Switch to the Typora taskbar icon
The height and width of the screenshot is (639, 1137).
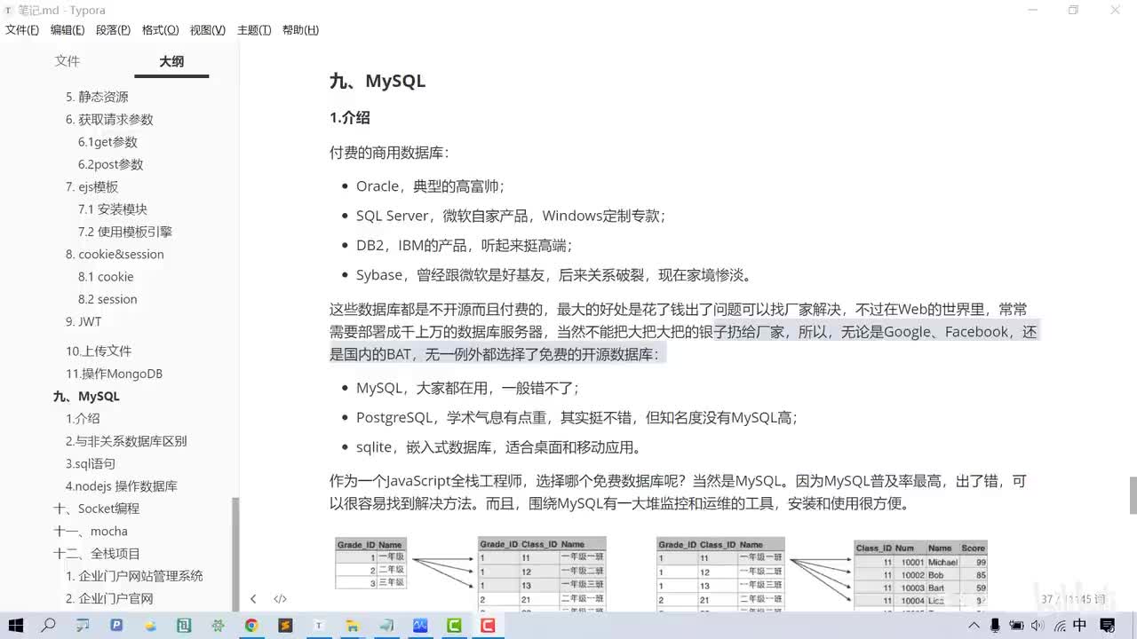(x=319, y=626)
